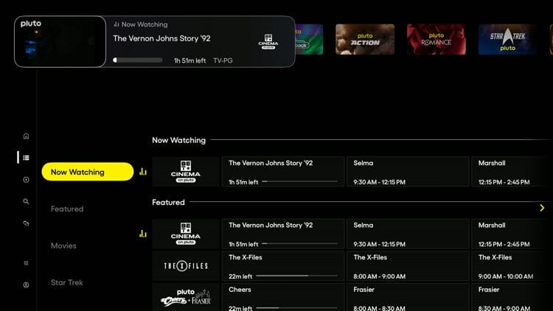
Task: Click the Featured section heading
Action: coord(168,202)
